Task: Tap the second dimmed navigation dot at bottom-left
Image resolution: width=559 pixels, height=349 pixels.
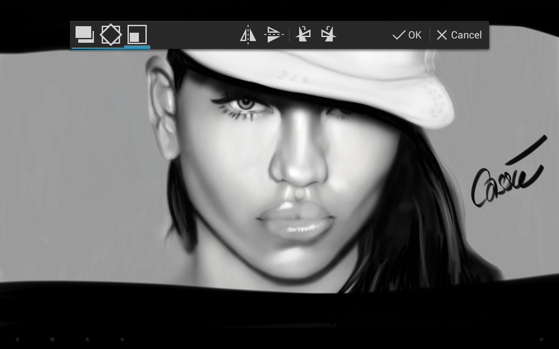Action: point(52,339)
